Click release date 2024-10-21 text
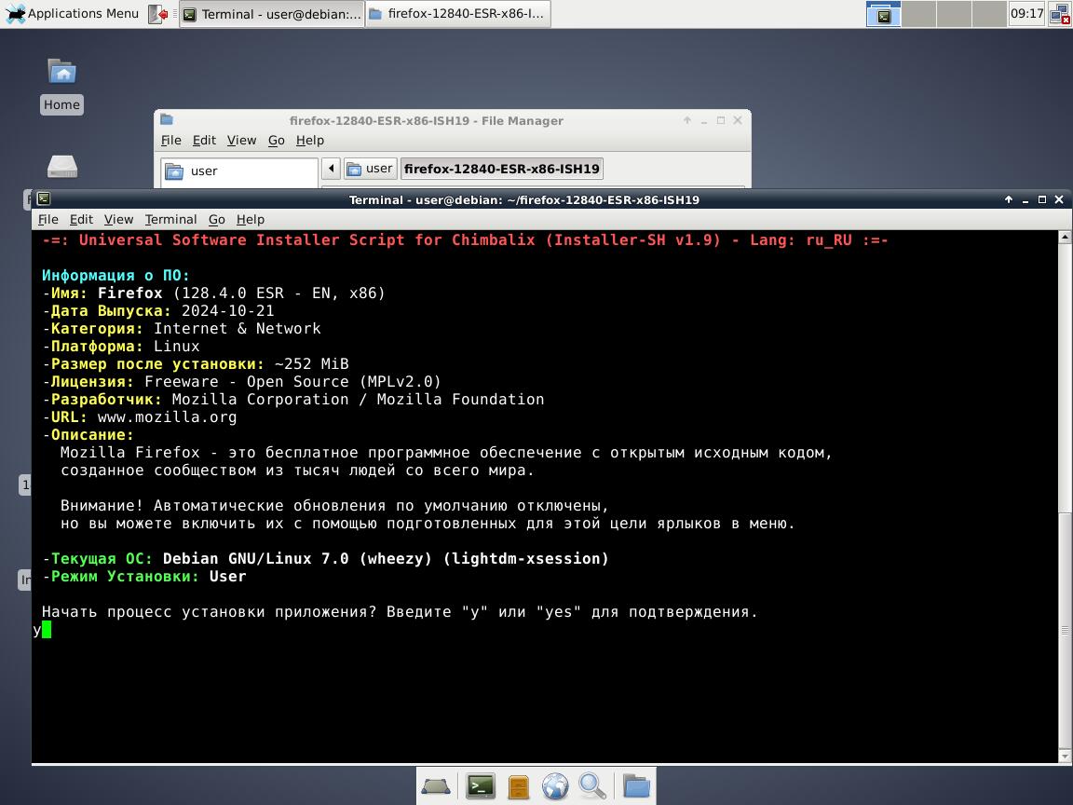This screenshot has height=805, width=1073. coord(228,311)
